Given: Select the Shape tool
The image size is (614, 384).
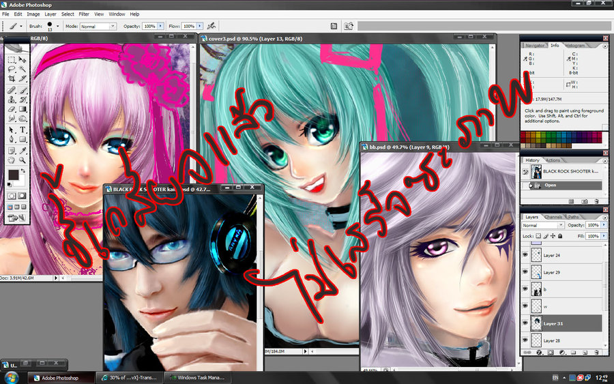Looking at the screenshot, I should (23, 139).
